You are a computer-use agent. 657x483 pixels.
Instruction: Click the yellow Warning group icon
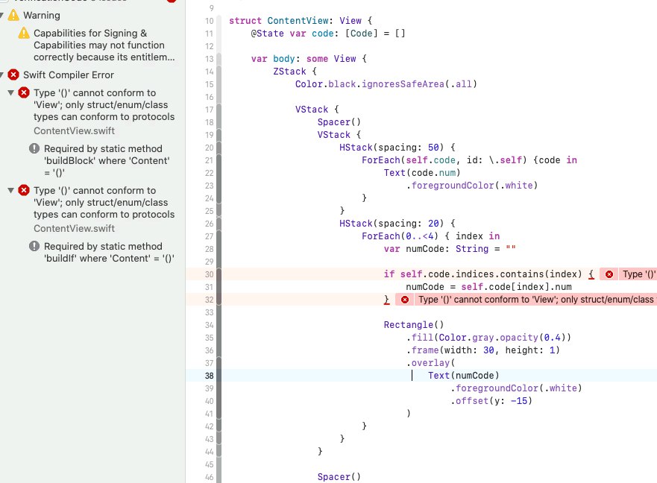click(x=13, y=15)
